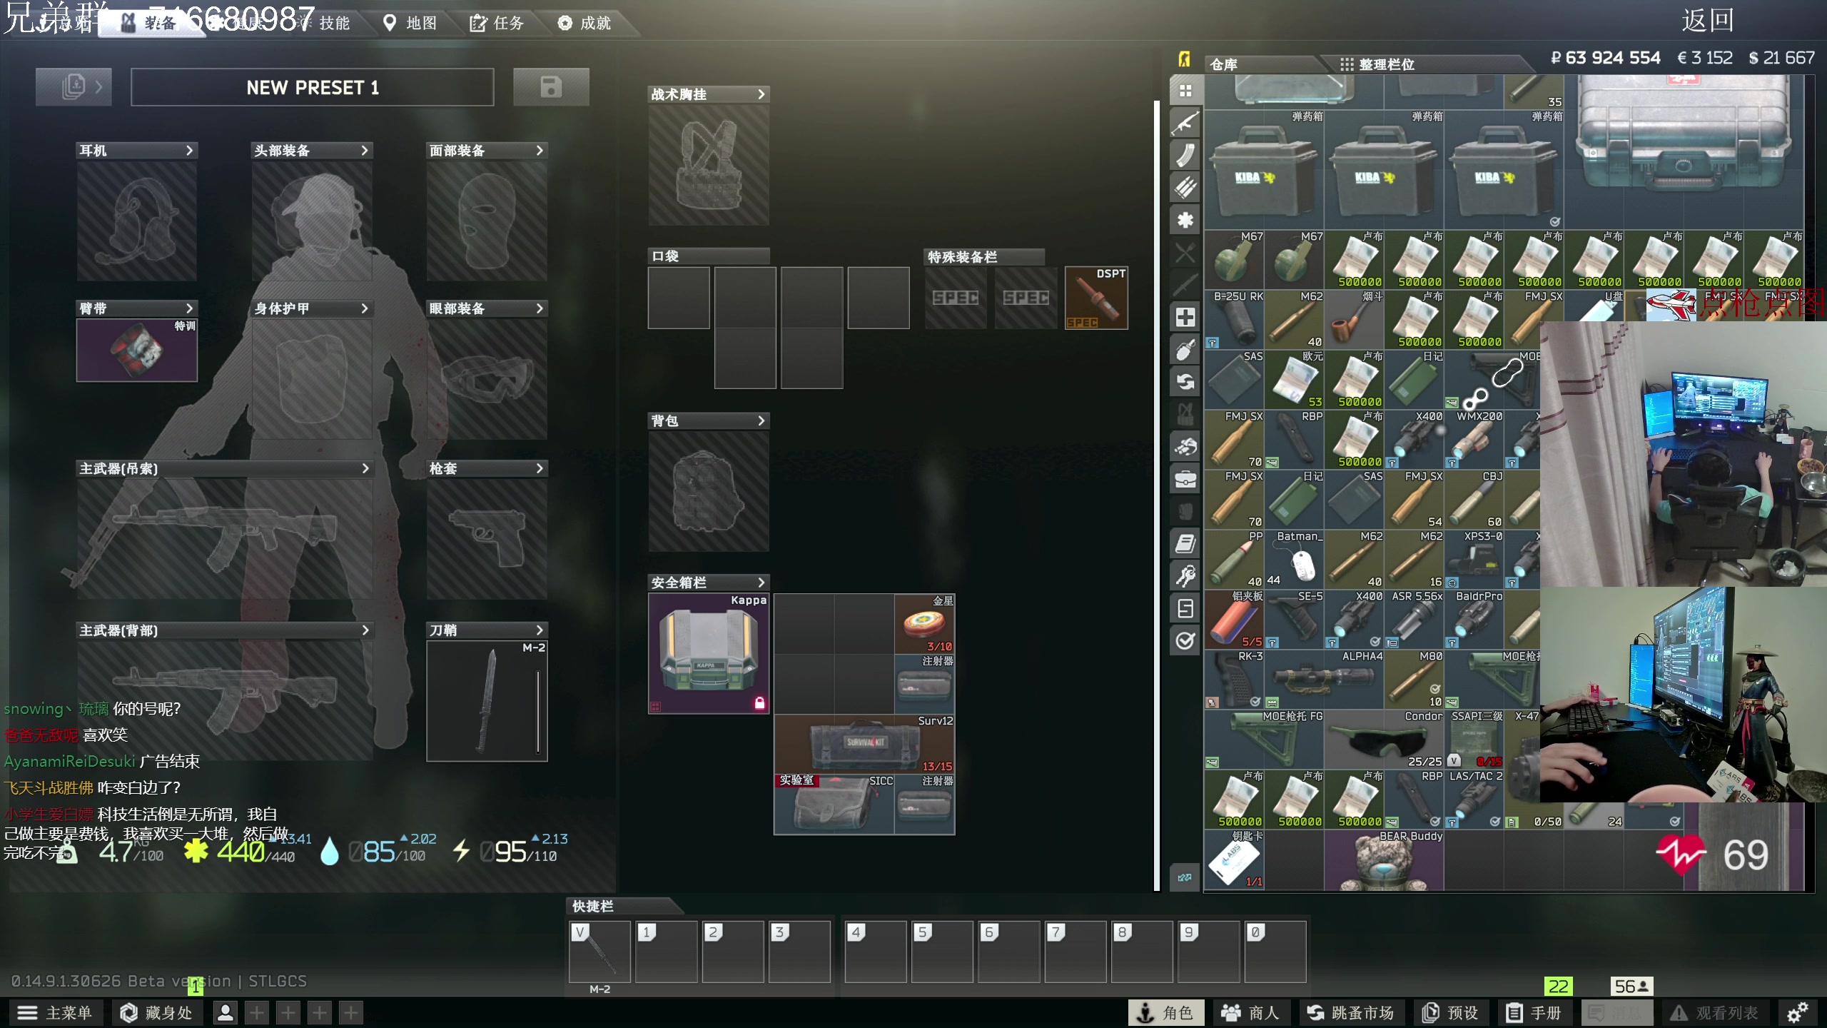This screenshot has width=1827, height=1028.
Task: Select the XPS3-0 holographic sight
Action: point(1474,560)
